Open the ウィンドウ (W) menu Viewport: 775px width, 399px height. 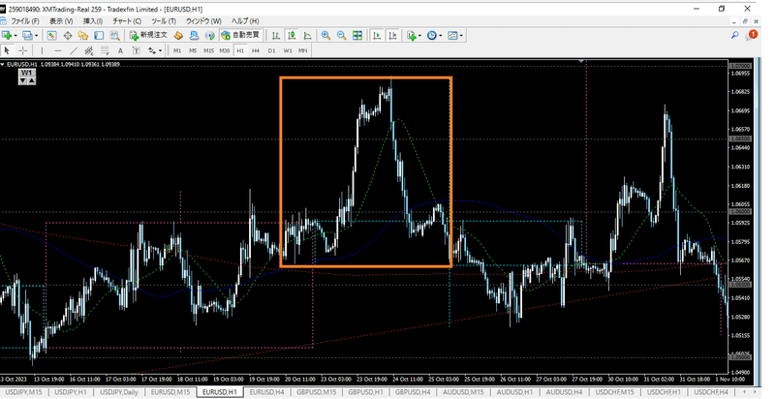(203, 21)
